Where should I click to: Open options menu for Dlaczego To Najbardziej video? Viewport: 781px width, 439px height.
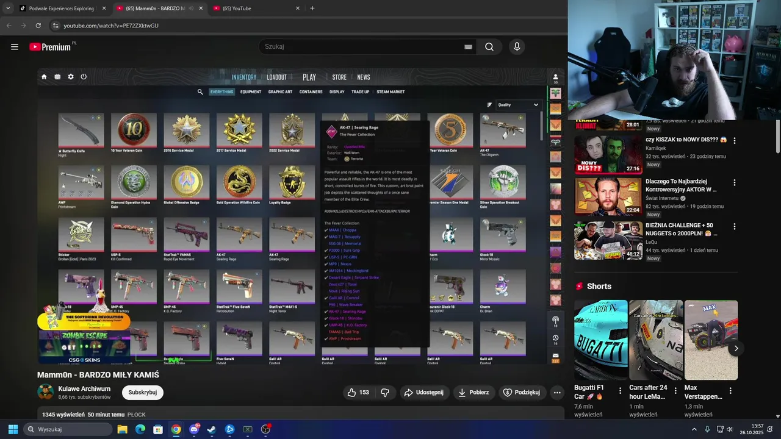click(x=735, y=182)
